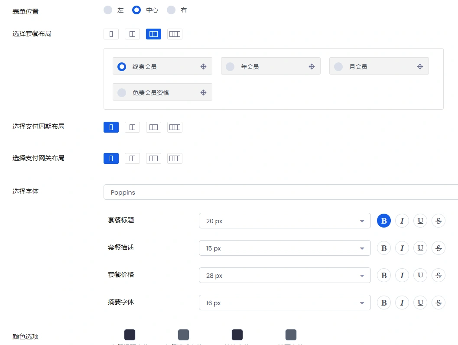
Task: Set form position to 左
Action: 108,10
